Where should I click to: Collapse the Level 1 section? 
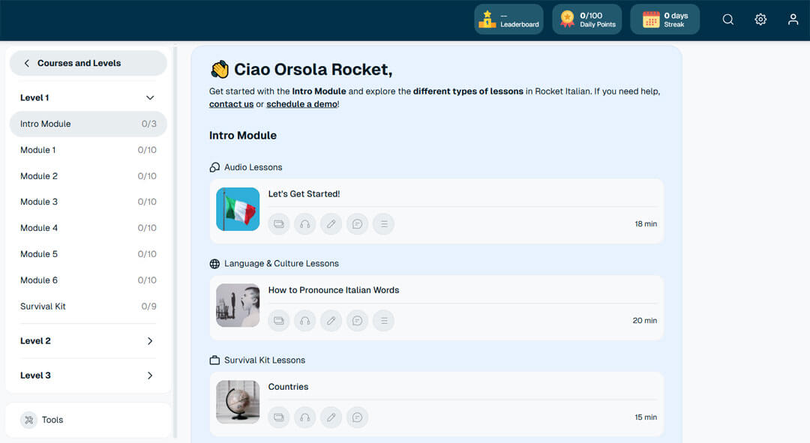150,97
